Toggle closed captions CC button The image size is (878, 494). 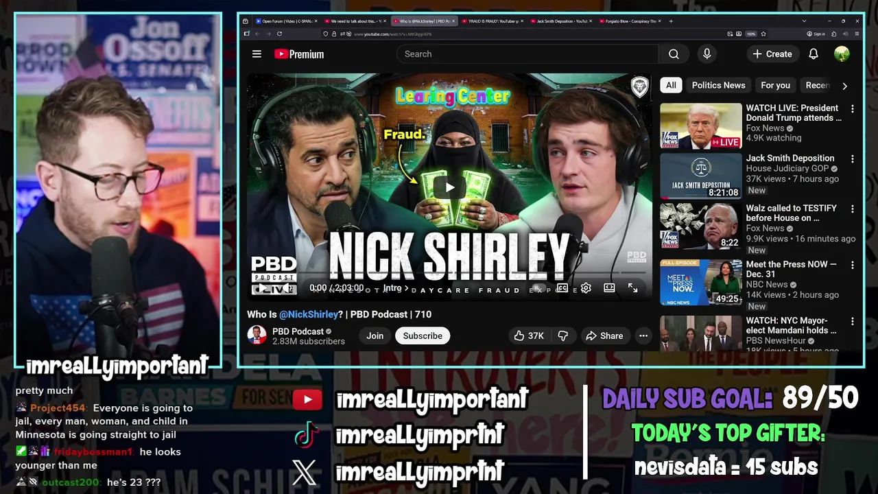[x=562, y=288]
